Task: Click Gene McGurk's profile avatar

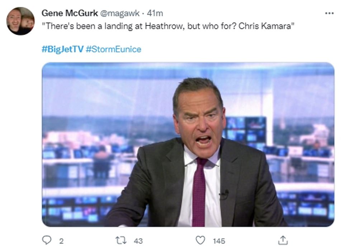Action: pos(20,21)
